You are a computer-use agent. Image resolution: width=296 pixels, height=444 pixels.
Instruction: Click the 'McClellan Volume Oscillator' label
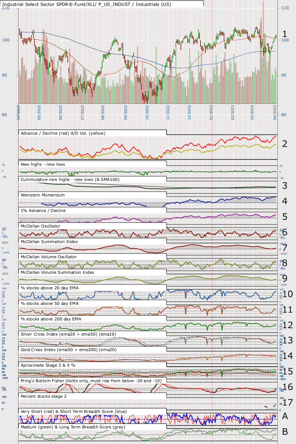click(x=49, y=257)
